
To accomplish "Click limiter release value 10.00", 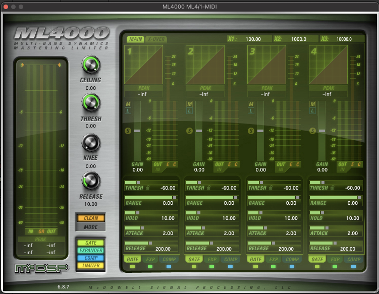I will 91,204.
